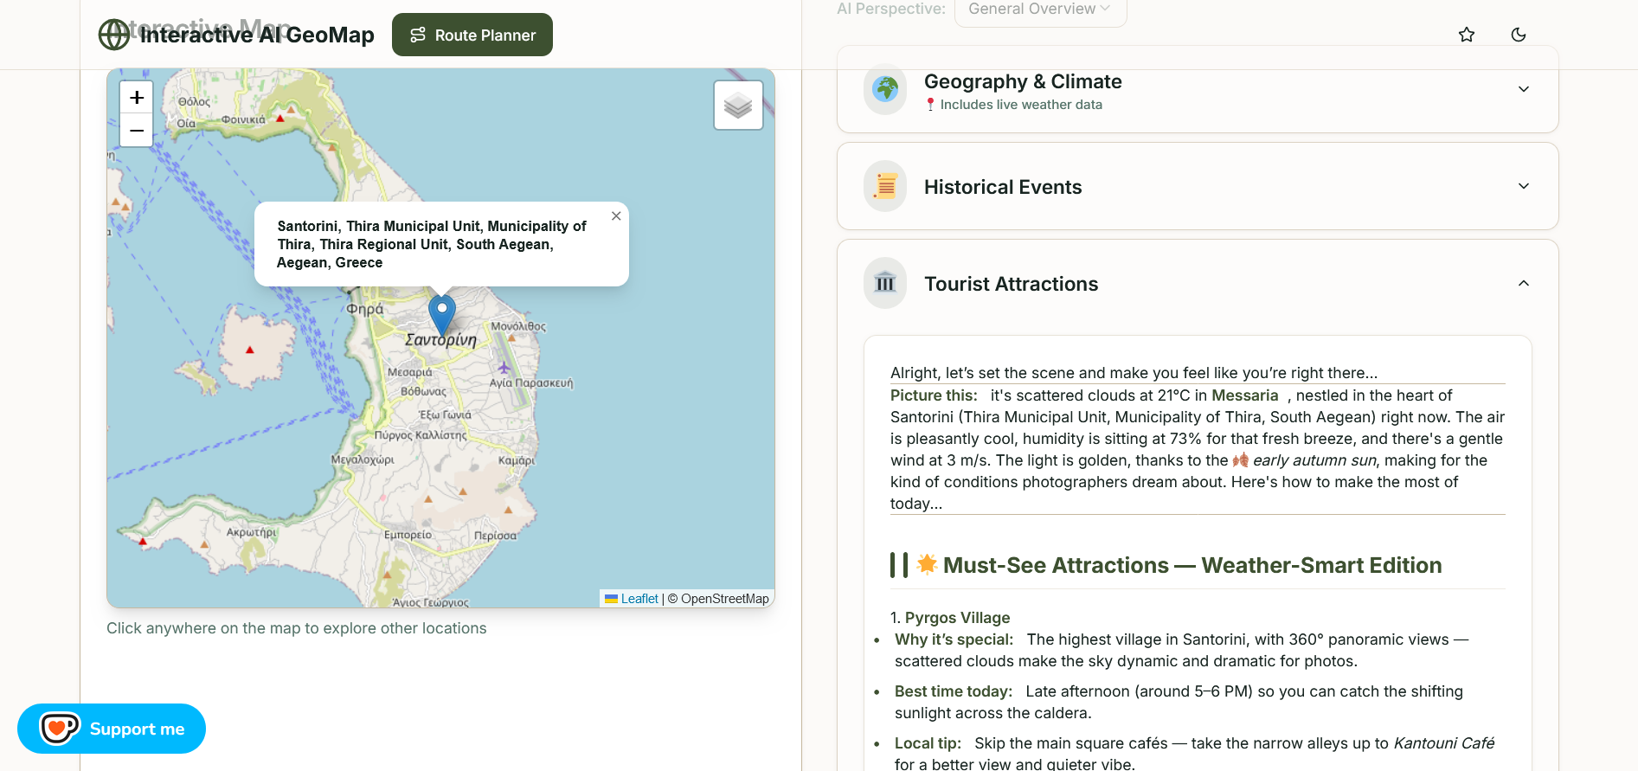Click the Περίσσα label on the map
Viewport: 1638px width, 771px height.
(x=495, y=536)
